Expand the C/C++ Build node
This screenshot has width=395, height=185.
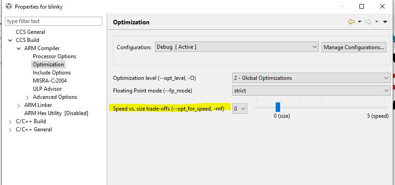11,121
